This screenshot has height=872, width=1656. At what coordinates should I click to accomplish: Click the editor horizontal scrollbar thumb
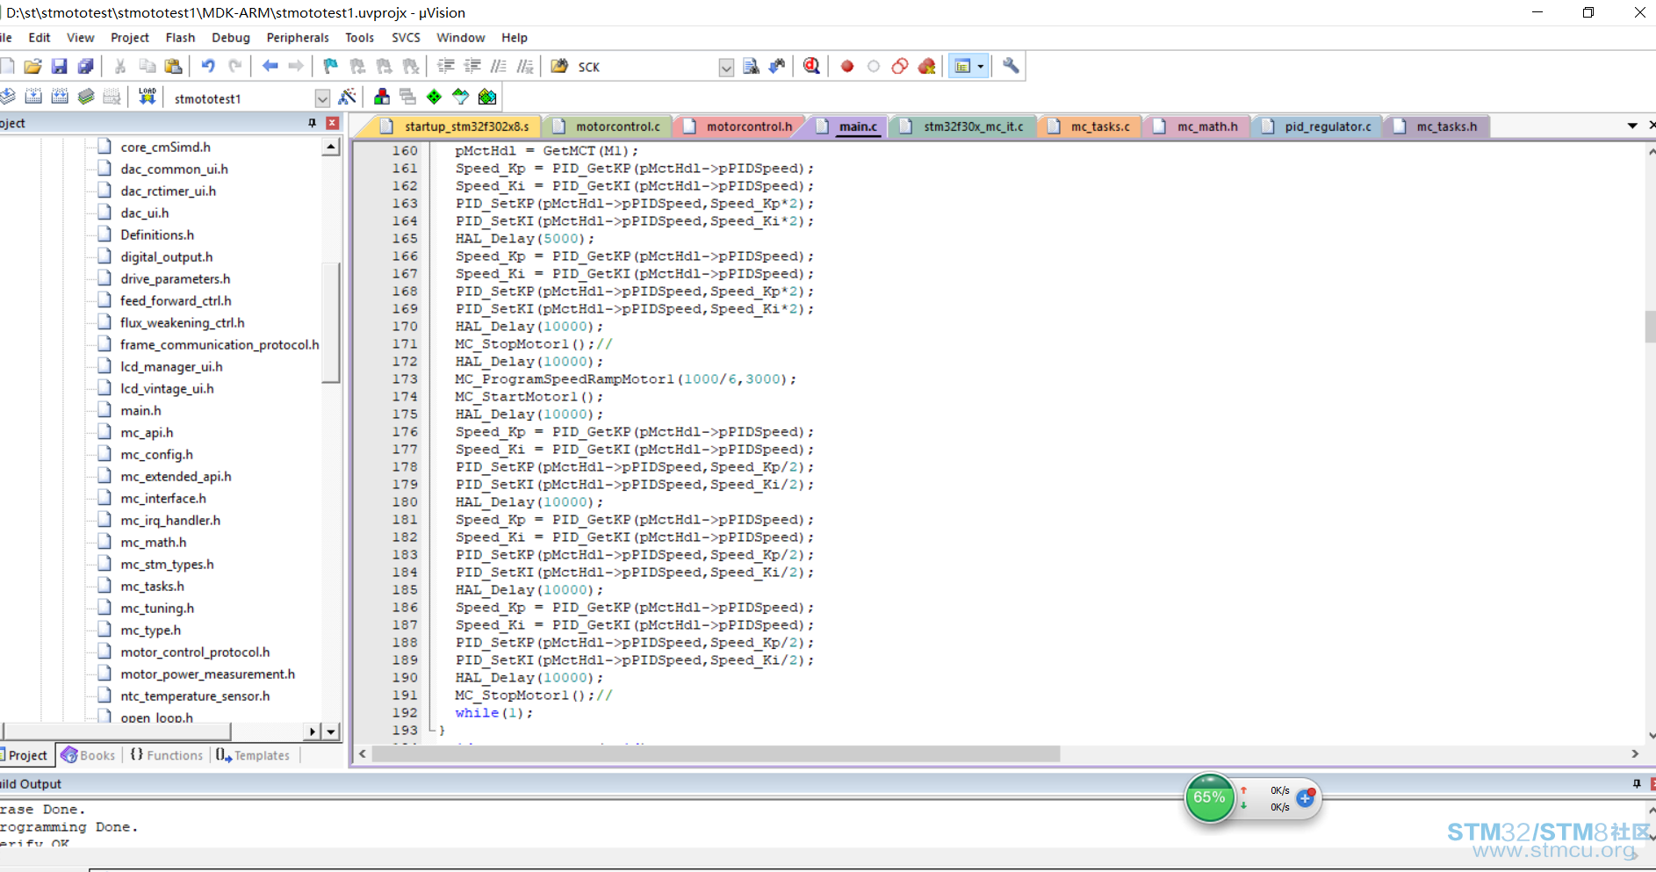[716, 753]
